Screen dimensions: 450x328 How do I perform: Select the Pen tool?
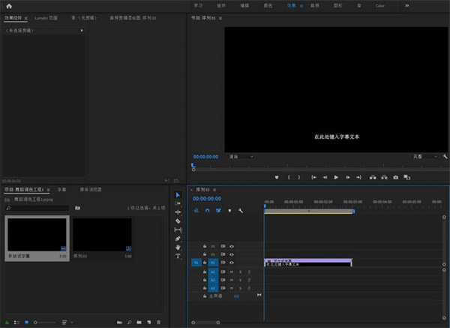178,239
